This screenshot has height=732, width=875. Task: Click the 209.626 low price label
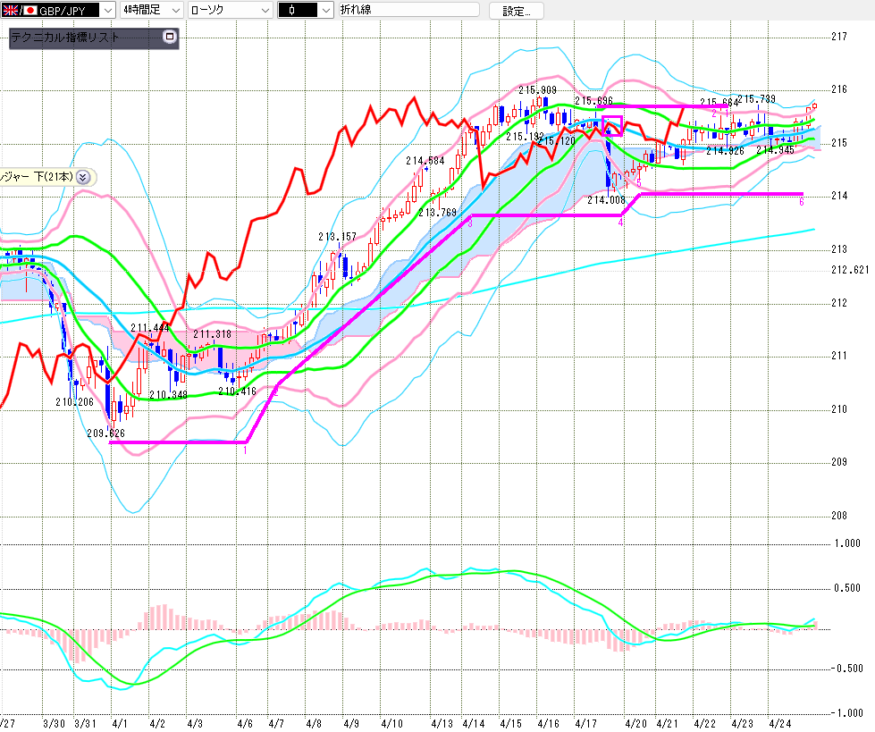click(x=105, y=433)
